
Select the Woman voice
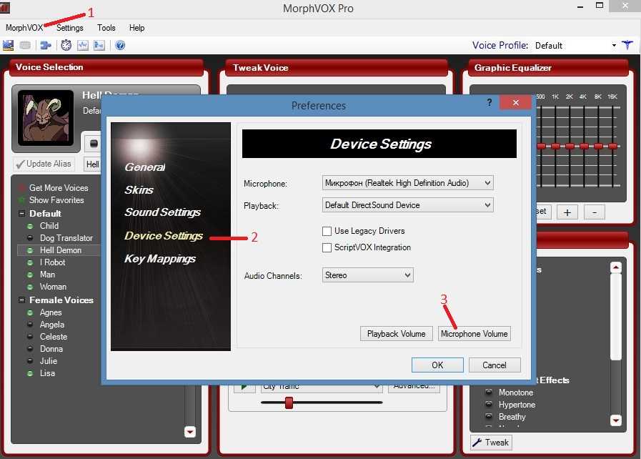point(53,287)
